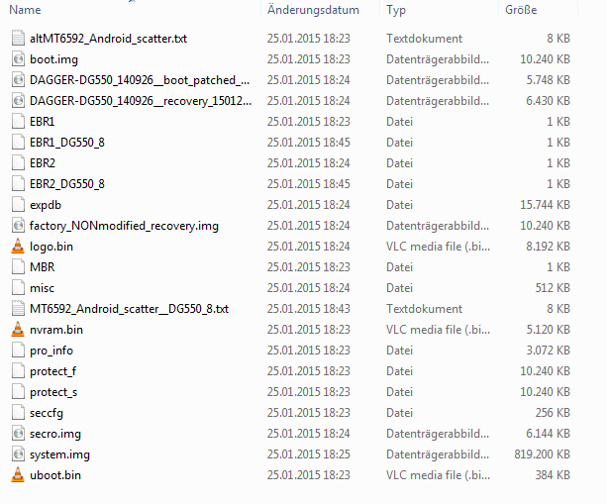Viewport: 607px width, 504px height.
Task: Select file name boot.img
Action: click(53, 59)
